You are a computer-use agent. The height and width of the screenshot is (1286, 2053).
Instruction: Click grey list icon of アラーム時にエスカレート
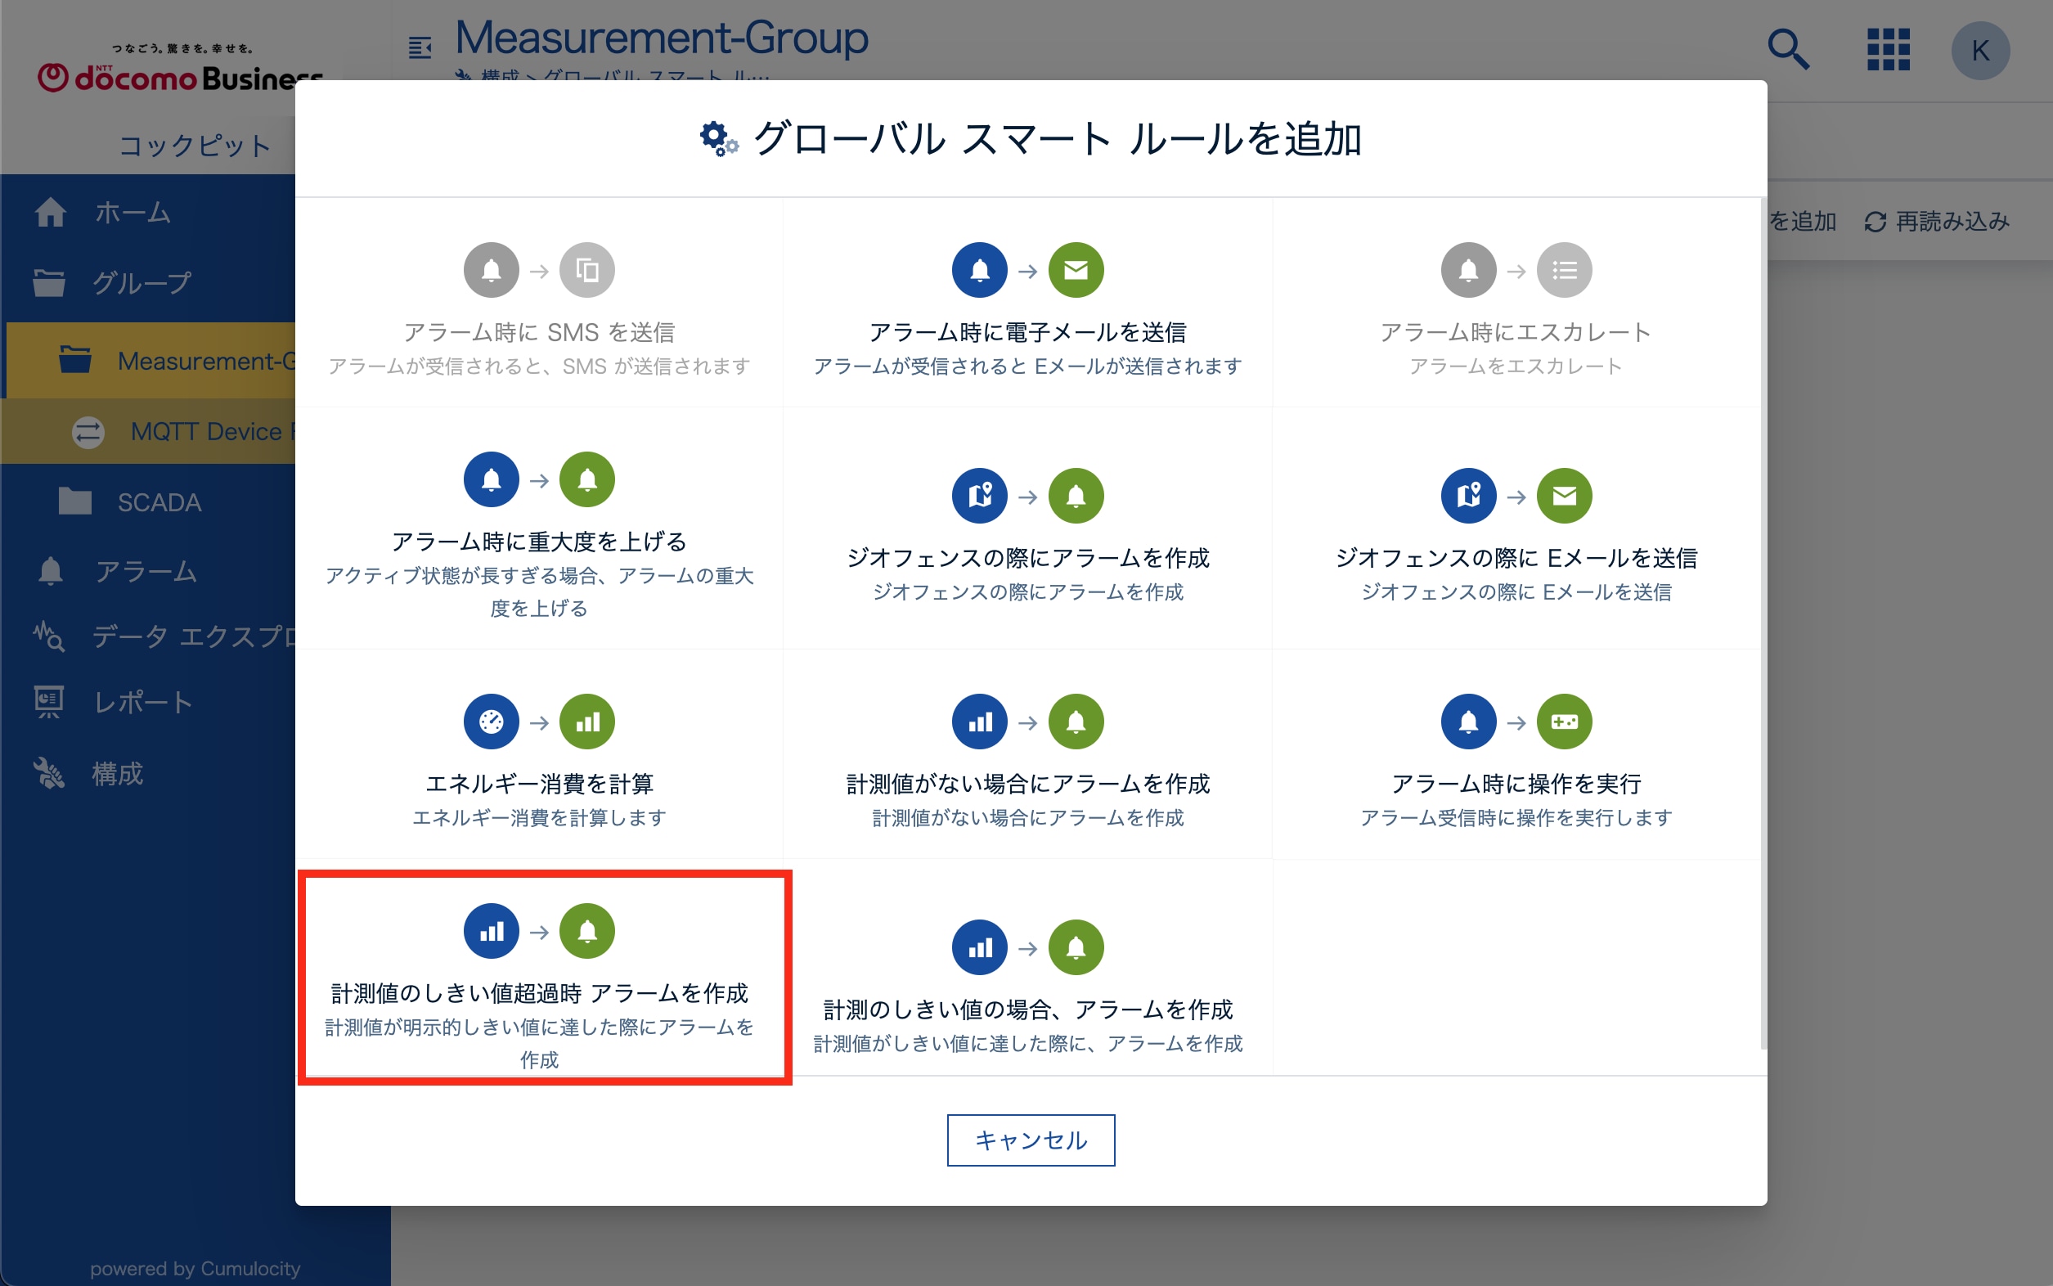click(x=1564, y=271)
